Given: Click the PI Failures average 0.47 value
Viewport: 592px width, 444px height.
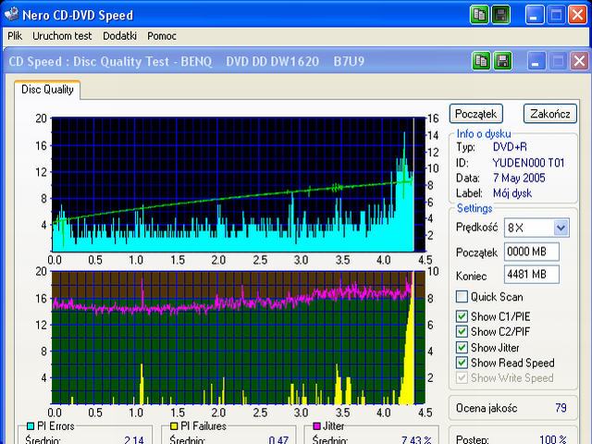Looking at the screenshot, I should click(x=278, y=440).
